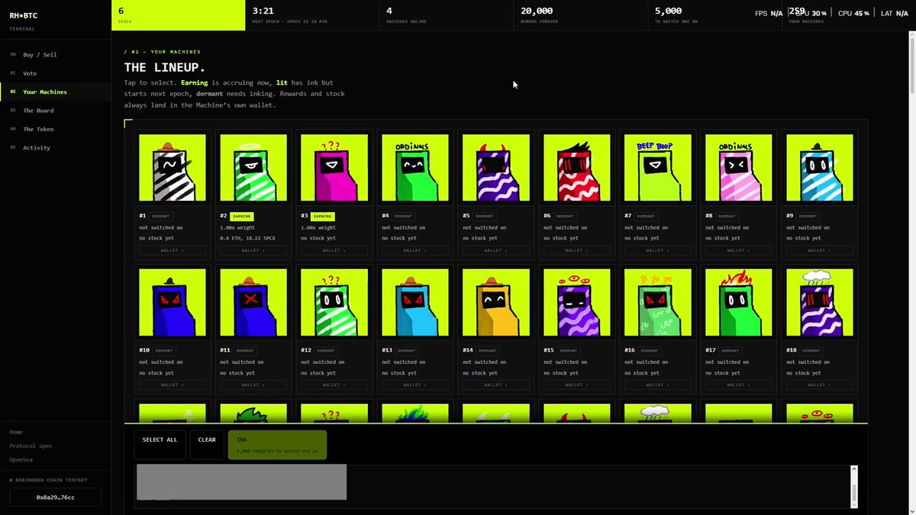Viewport: 916px width, 515px height.
Task: Open Wallet under machine #18
Action: coord(820,385)
